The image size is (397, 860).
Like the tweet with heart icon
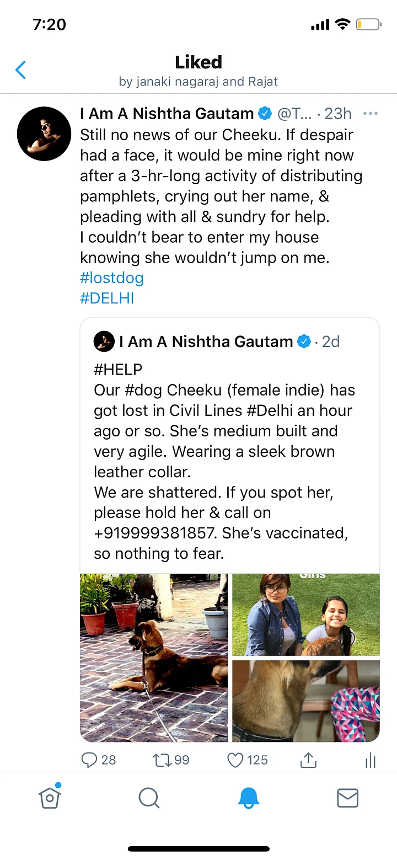pyautogui.click(x=235, y=760)
